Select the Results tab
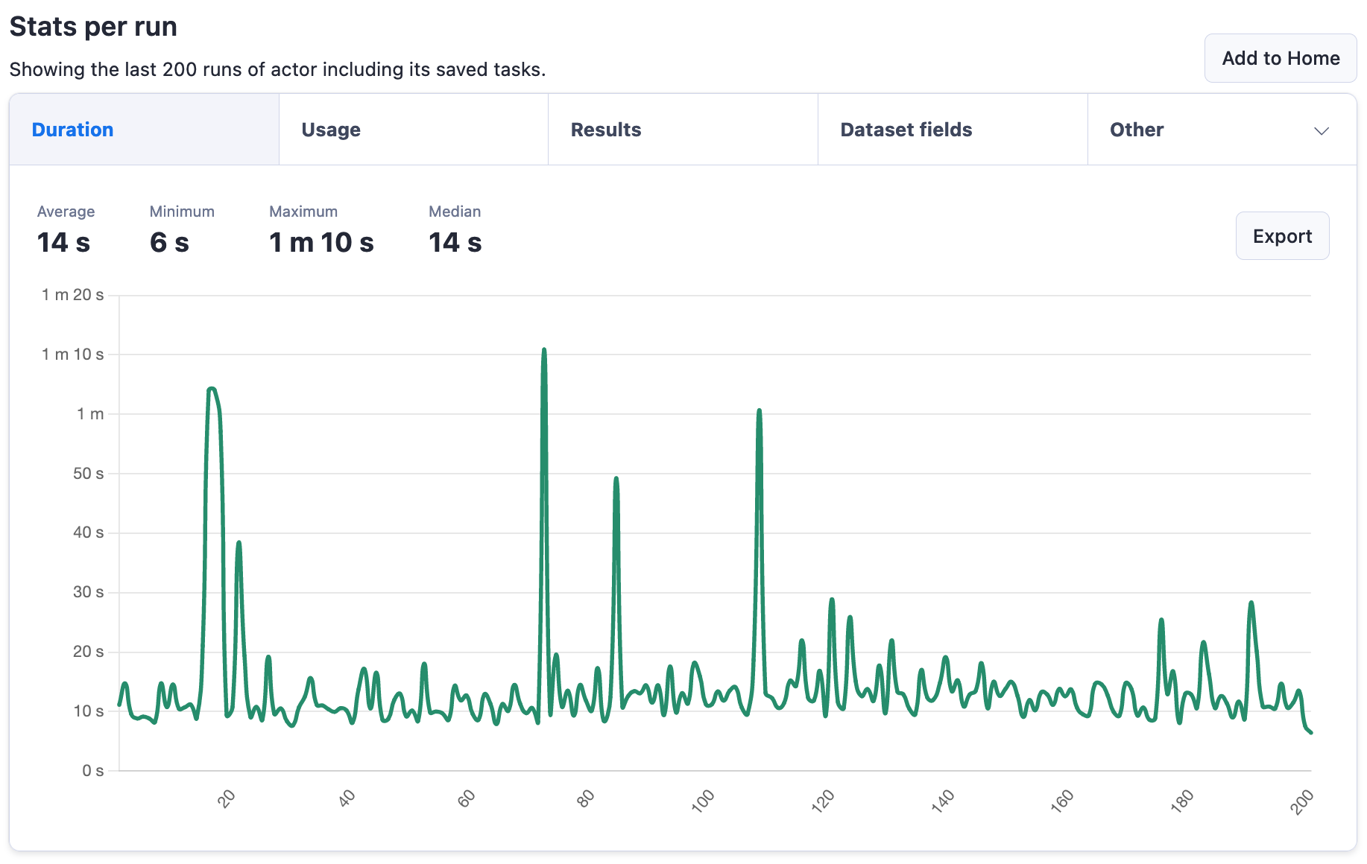Screen dimensions: 1367x864 point(605,130)
